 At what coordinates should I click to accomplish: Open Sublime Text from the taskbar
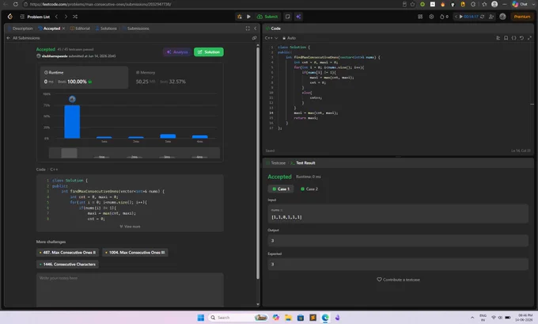pos(313,318)
